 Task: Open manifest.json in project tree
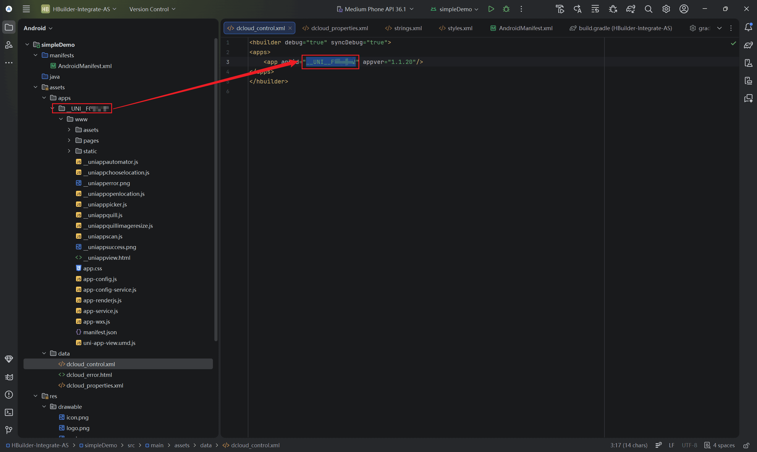pos(100,332)
